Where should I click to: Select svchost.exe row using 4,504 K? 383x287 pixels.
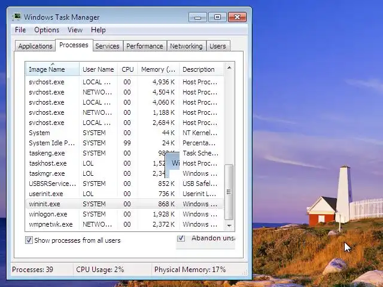coord(124,92)
